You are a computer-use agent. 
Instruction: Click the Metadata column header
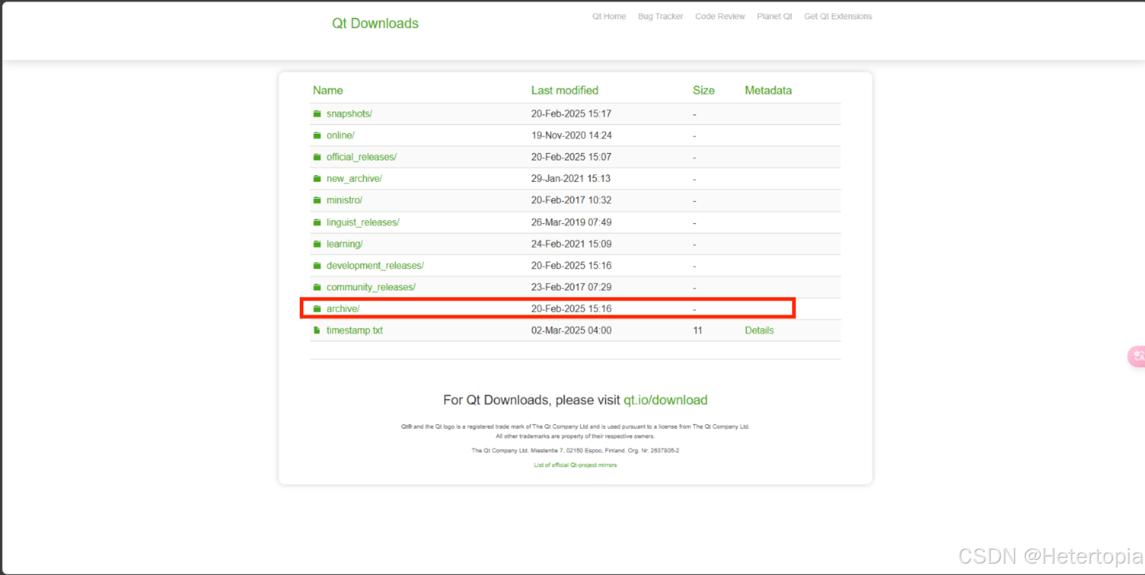click(768, 91)
